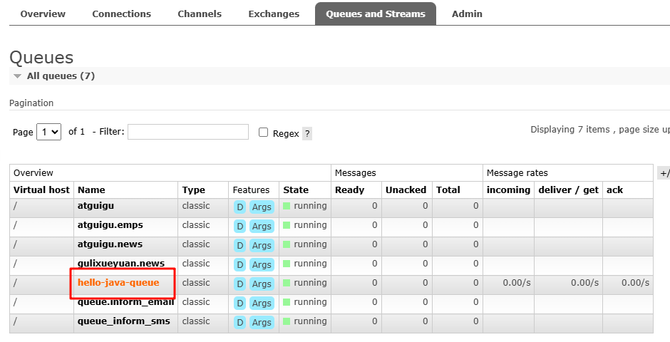This screenshot has width=670, height=342.
Task: Switch to the Exchanges tab
Action: 274,14
